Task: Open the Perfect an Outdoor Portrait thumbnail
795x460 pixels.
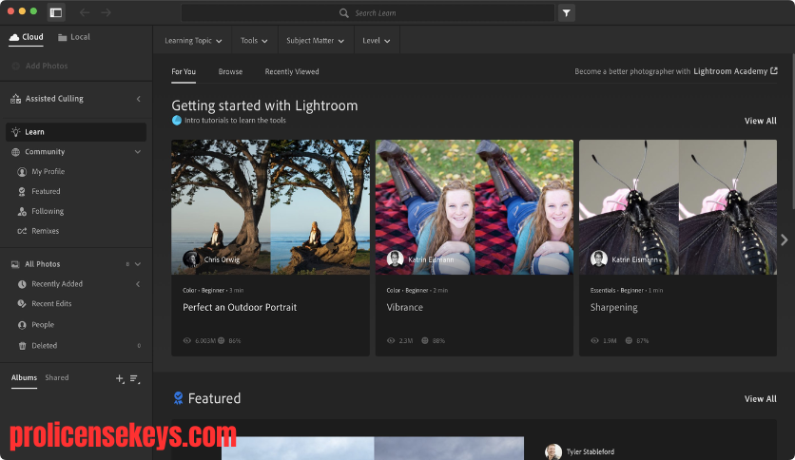Action: [270, 207]
